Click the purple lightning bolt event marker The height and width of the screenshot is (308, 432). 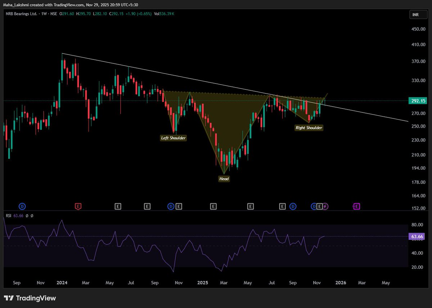click(325, 206)
